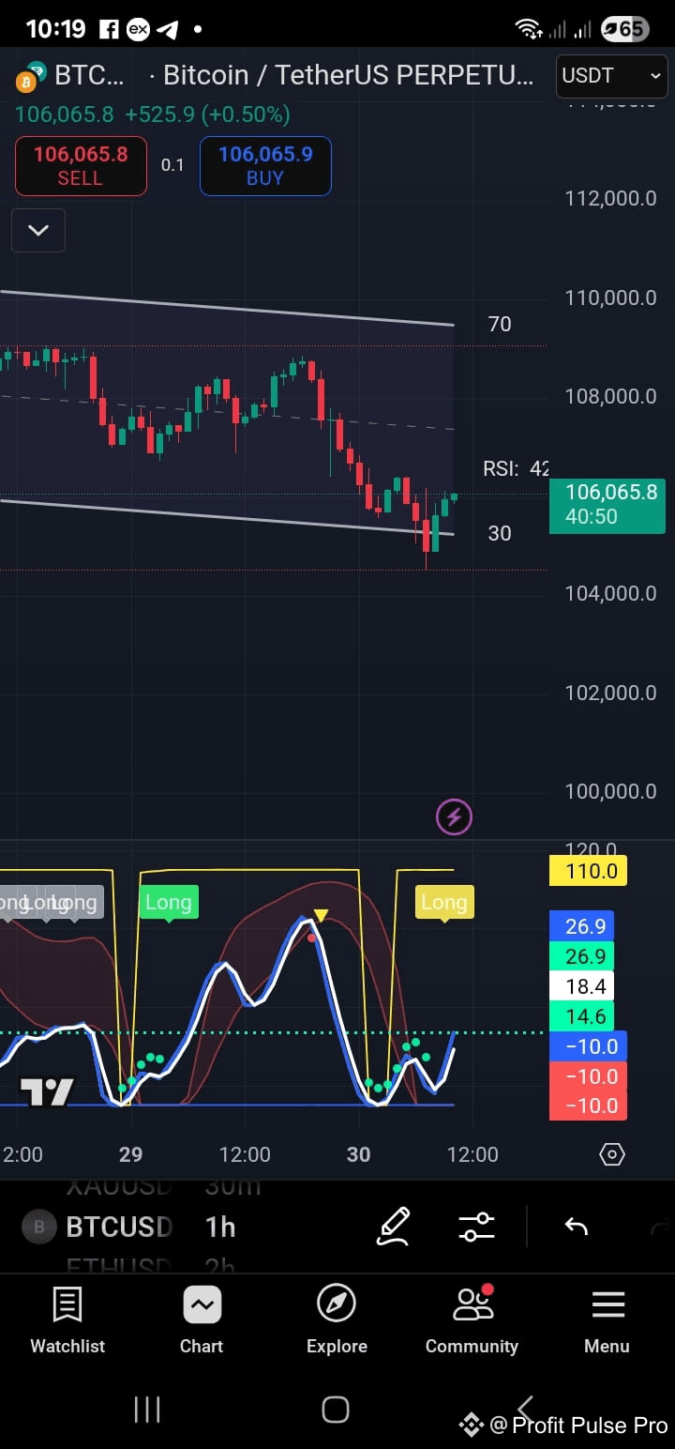Click the 100,000.0 price axis label

point(610,791)
